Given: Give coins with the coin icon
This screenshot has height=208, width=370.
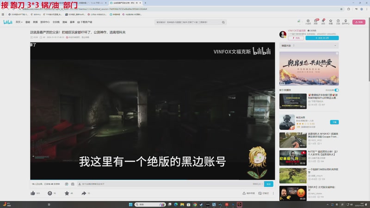Looking at the screenshot, I should pos(50,193).
